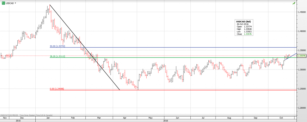Screen dimensions: 307x122
Task: Click the USDCAD (Bid) data box title
Action: [x=243, y=22]
